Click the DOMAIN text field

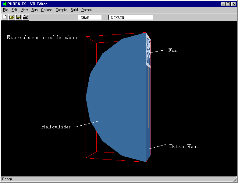[130, 18]
